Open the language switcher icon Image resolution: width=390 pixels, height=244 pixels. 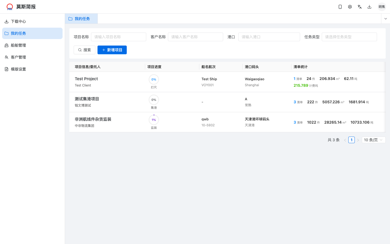point(360,7)
